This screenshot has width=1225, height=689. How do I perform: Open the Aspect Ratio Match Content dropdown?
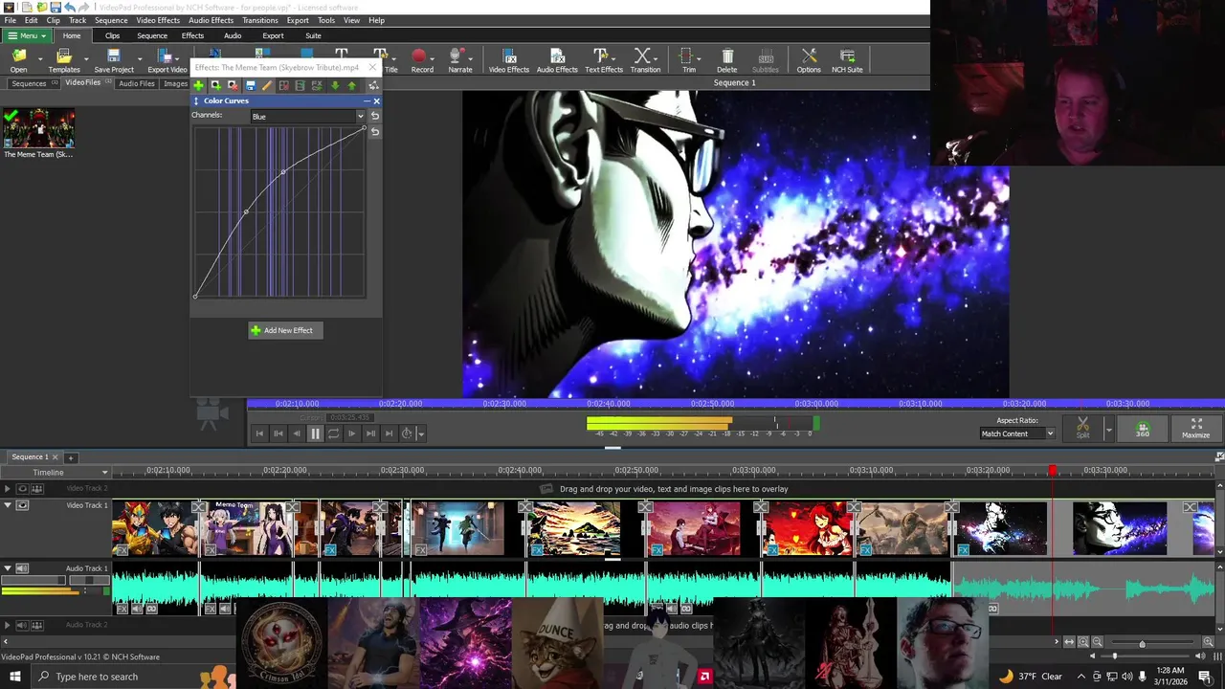point(1017,433)
